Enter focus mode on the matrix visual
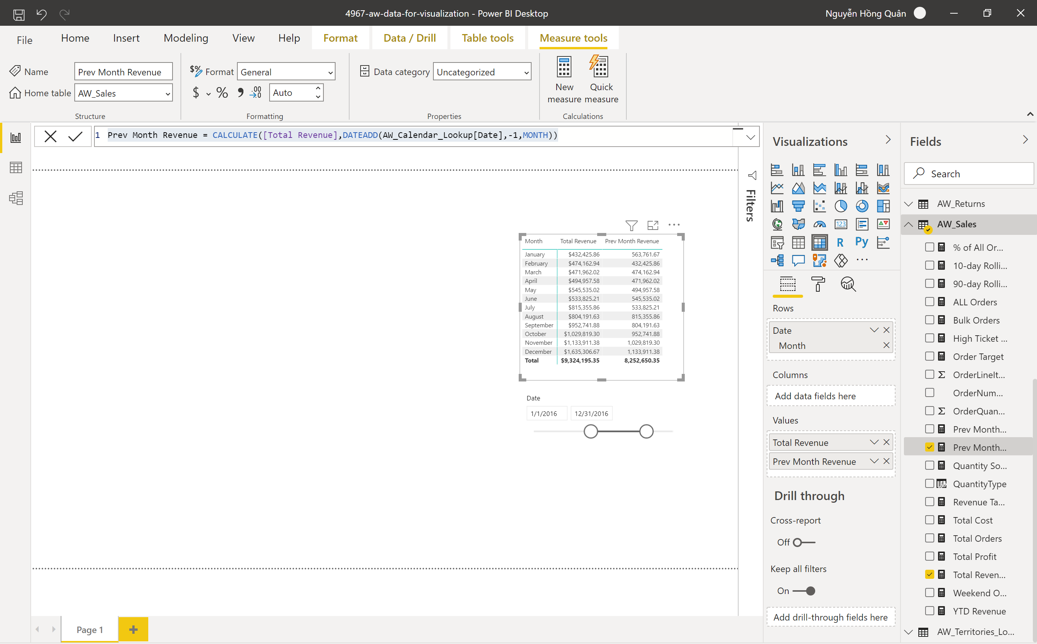 653,225
